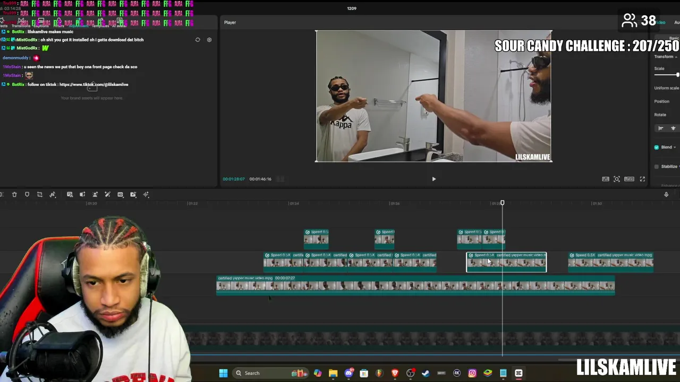Adjust the Scale slider handle
680x382 pixels.
pyautogui.click(x=678, y=75)
